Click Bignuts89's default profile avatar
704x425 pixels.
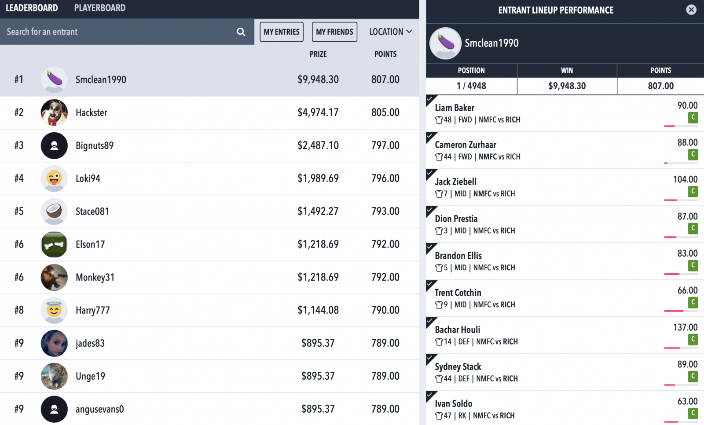pyautogui.click(x=54, y=145)
